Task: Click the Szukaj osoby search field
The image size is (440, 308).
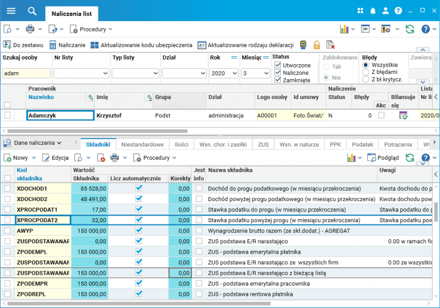Action: coord(26,73)
